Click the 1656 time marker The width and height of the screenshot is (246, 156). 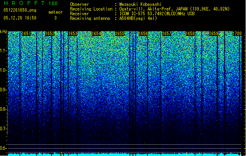point(143,34)
